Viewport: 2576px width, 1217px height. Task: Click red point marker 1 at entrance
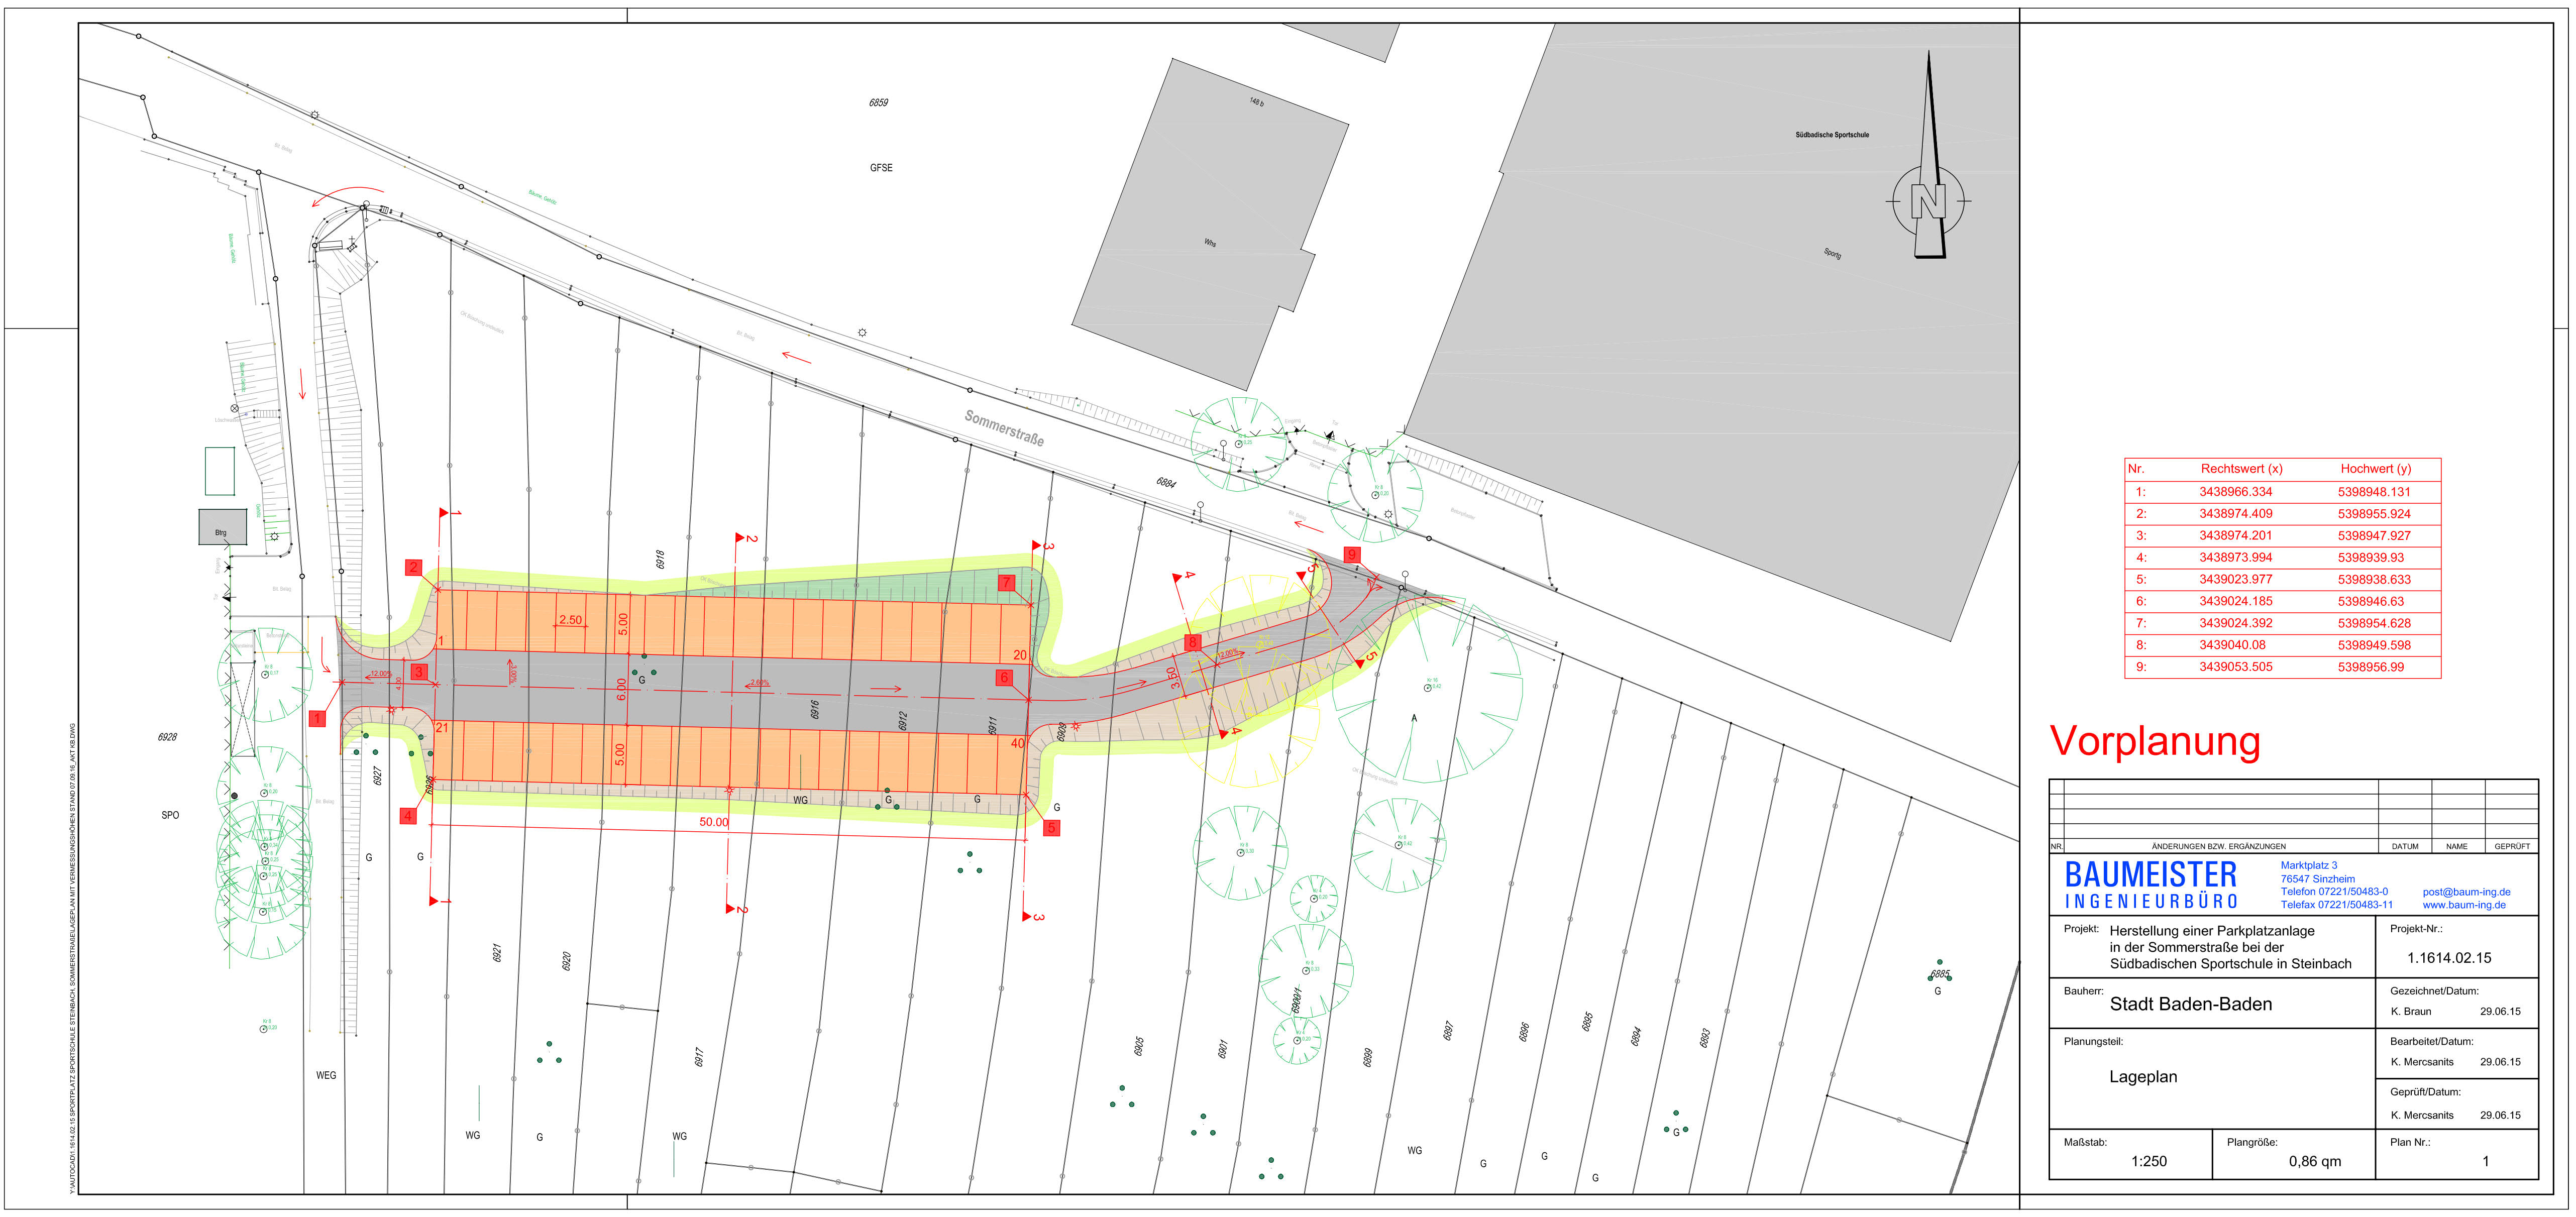point(317,718)
